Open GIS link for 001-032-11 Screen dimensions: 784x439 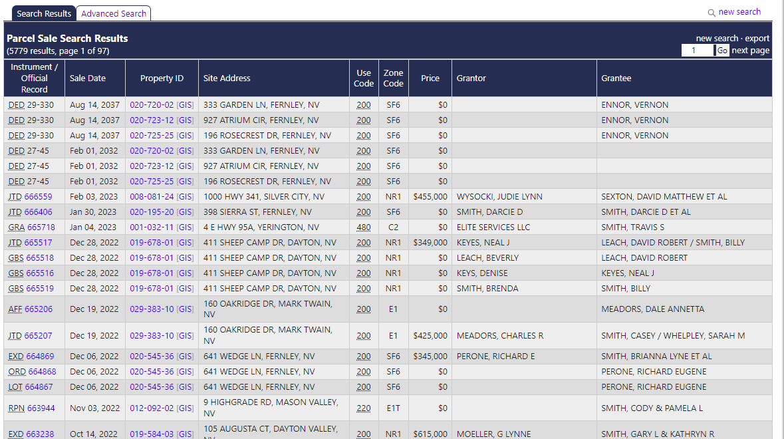pyautogui.click(x=185, y=227)
